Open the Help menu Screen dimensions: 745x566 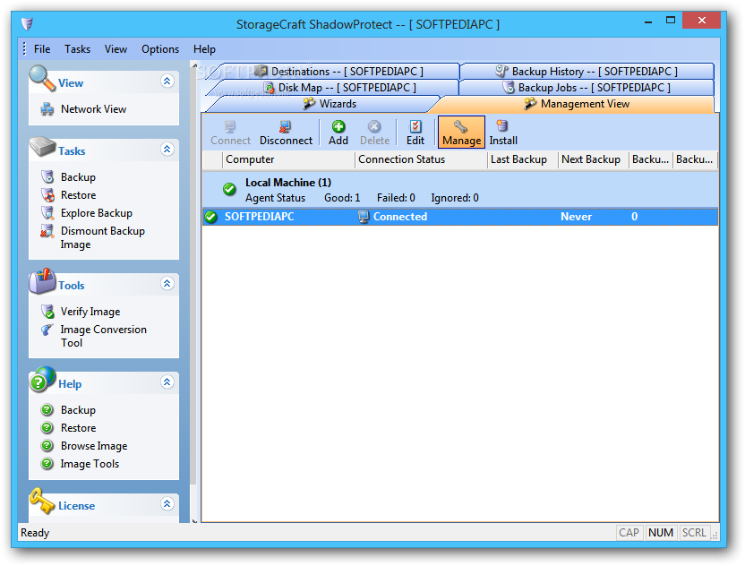click(204, 49)
